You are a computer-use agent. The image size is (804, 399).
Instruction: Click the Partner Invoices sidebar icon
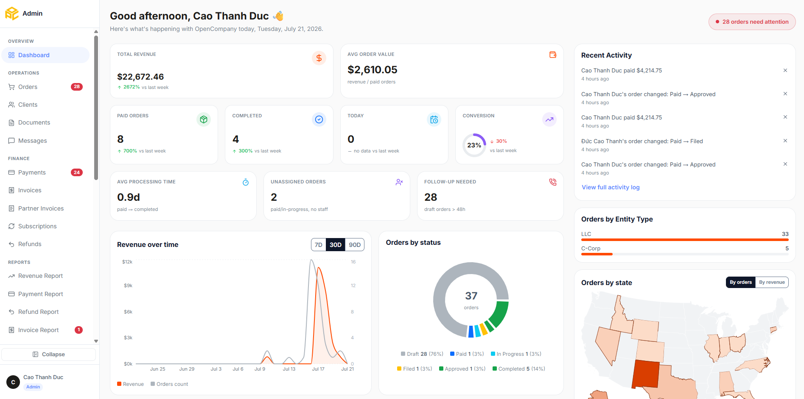coord(11,208)
